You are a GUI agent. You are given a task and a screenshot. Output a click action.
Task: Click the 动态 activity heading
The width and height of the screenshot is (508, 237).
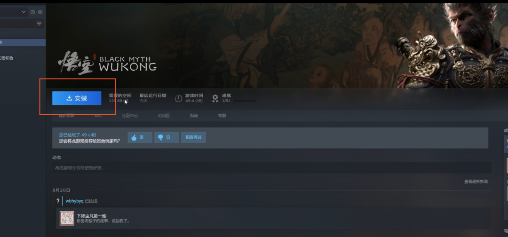point(57,158)
